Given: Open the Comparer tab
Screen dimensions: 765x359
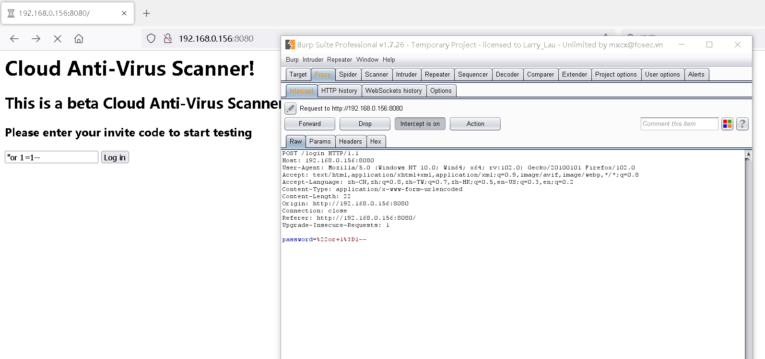Looking at the screenshot, I should click(541, 75).
